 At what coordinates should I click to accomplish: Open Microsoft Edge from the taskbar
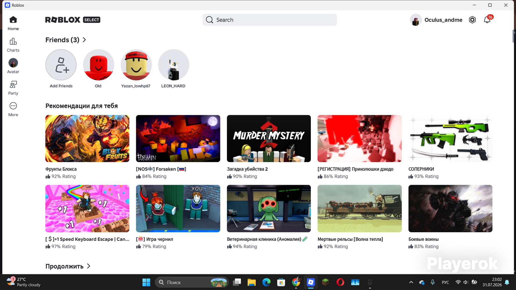pos(266,282)
